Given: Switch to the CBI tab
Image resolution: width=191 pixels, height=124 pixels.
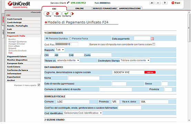Looking at the screenshot, I should [x=54, y=9].
